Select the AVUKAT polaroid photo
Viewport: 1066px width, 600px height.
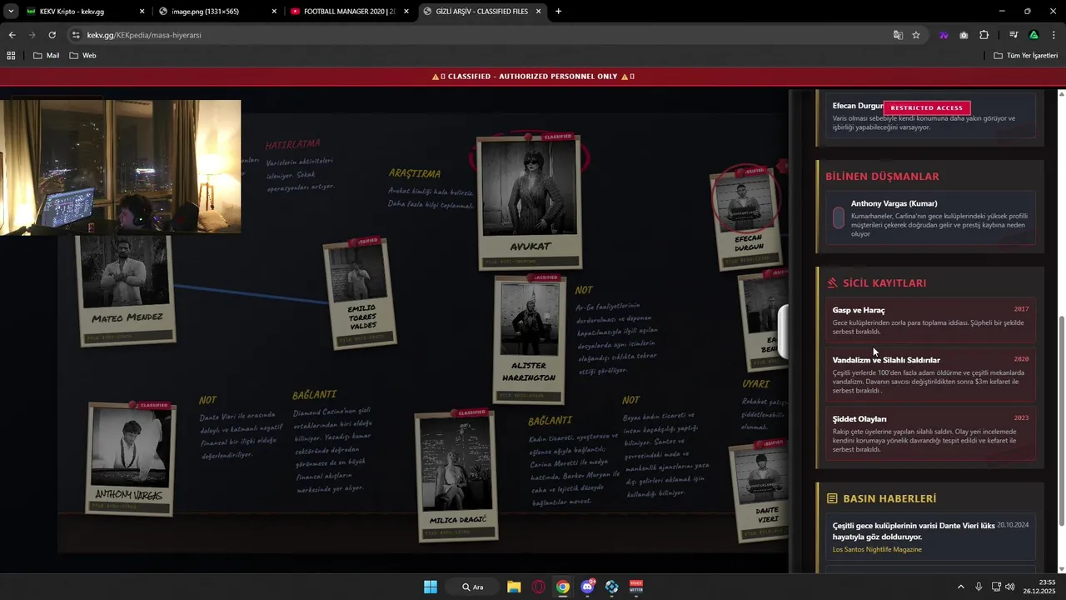pyautogui.click(x=530, y=202)
